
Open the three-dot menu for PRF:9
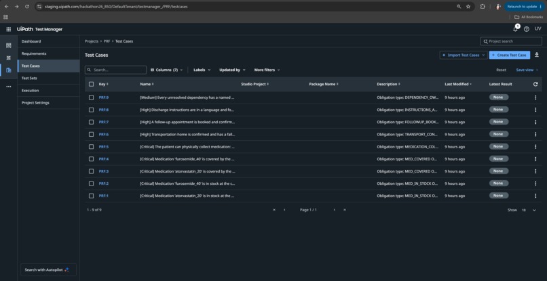click(x=535, y=98)
